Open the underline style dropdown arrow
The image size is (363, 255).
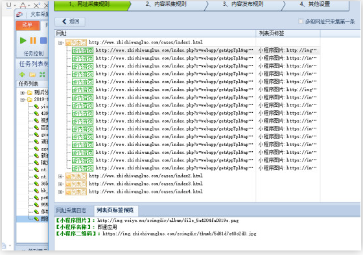tap(15, 5)
